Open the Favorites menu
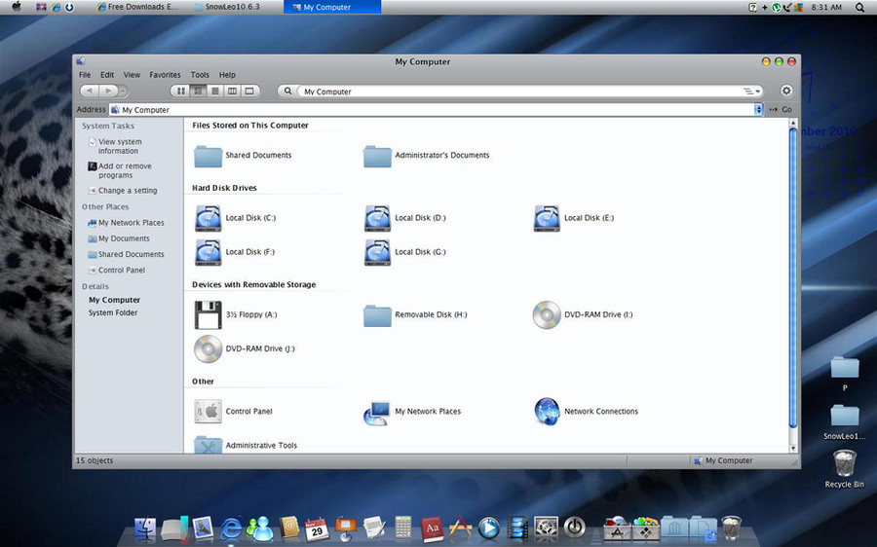The height and width of the screenshot is (547, 877). click(x=165, y=75)
